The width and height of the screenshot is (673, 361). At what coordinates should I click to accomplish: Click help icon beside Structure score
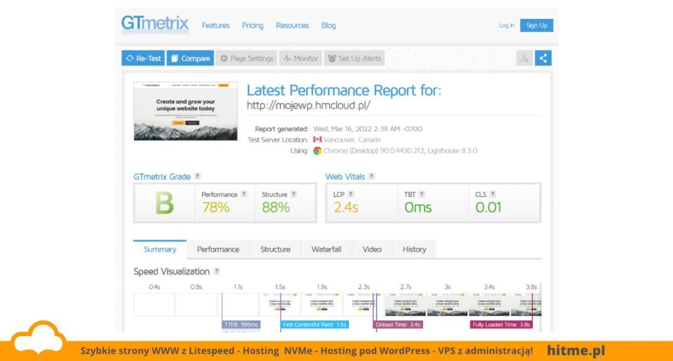[294, 194]
